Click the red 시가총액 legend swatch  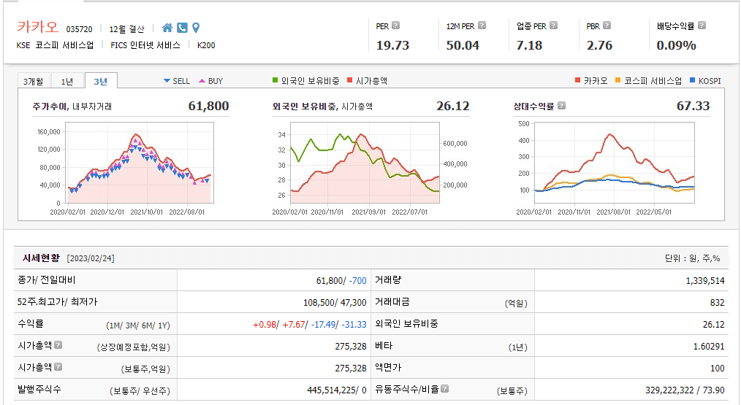pos(350,80)
